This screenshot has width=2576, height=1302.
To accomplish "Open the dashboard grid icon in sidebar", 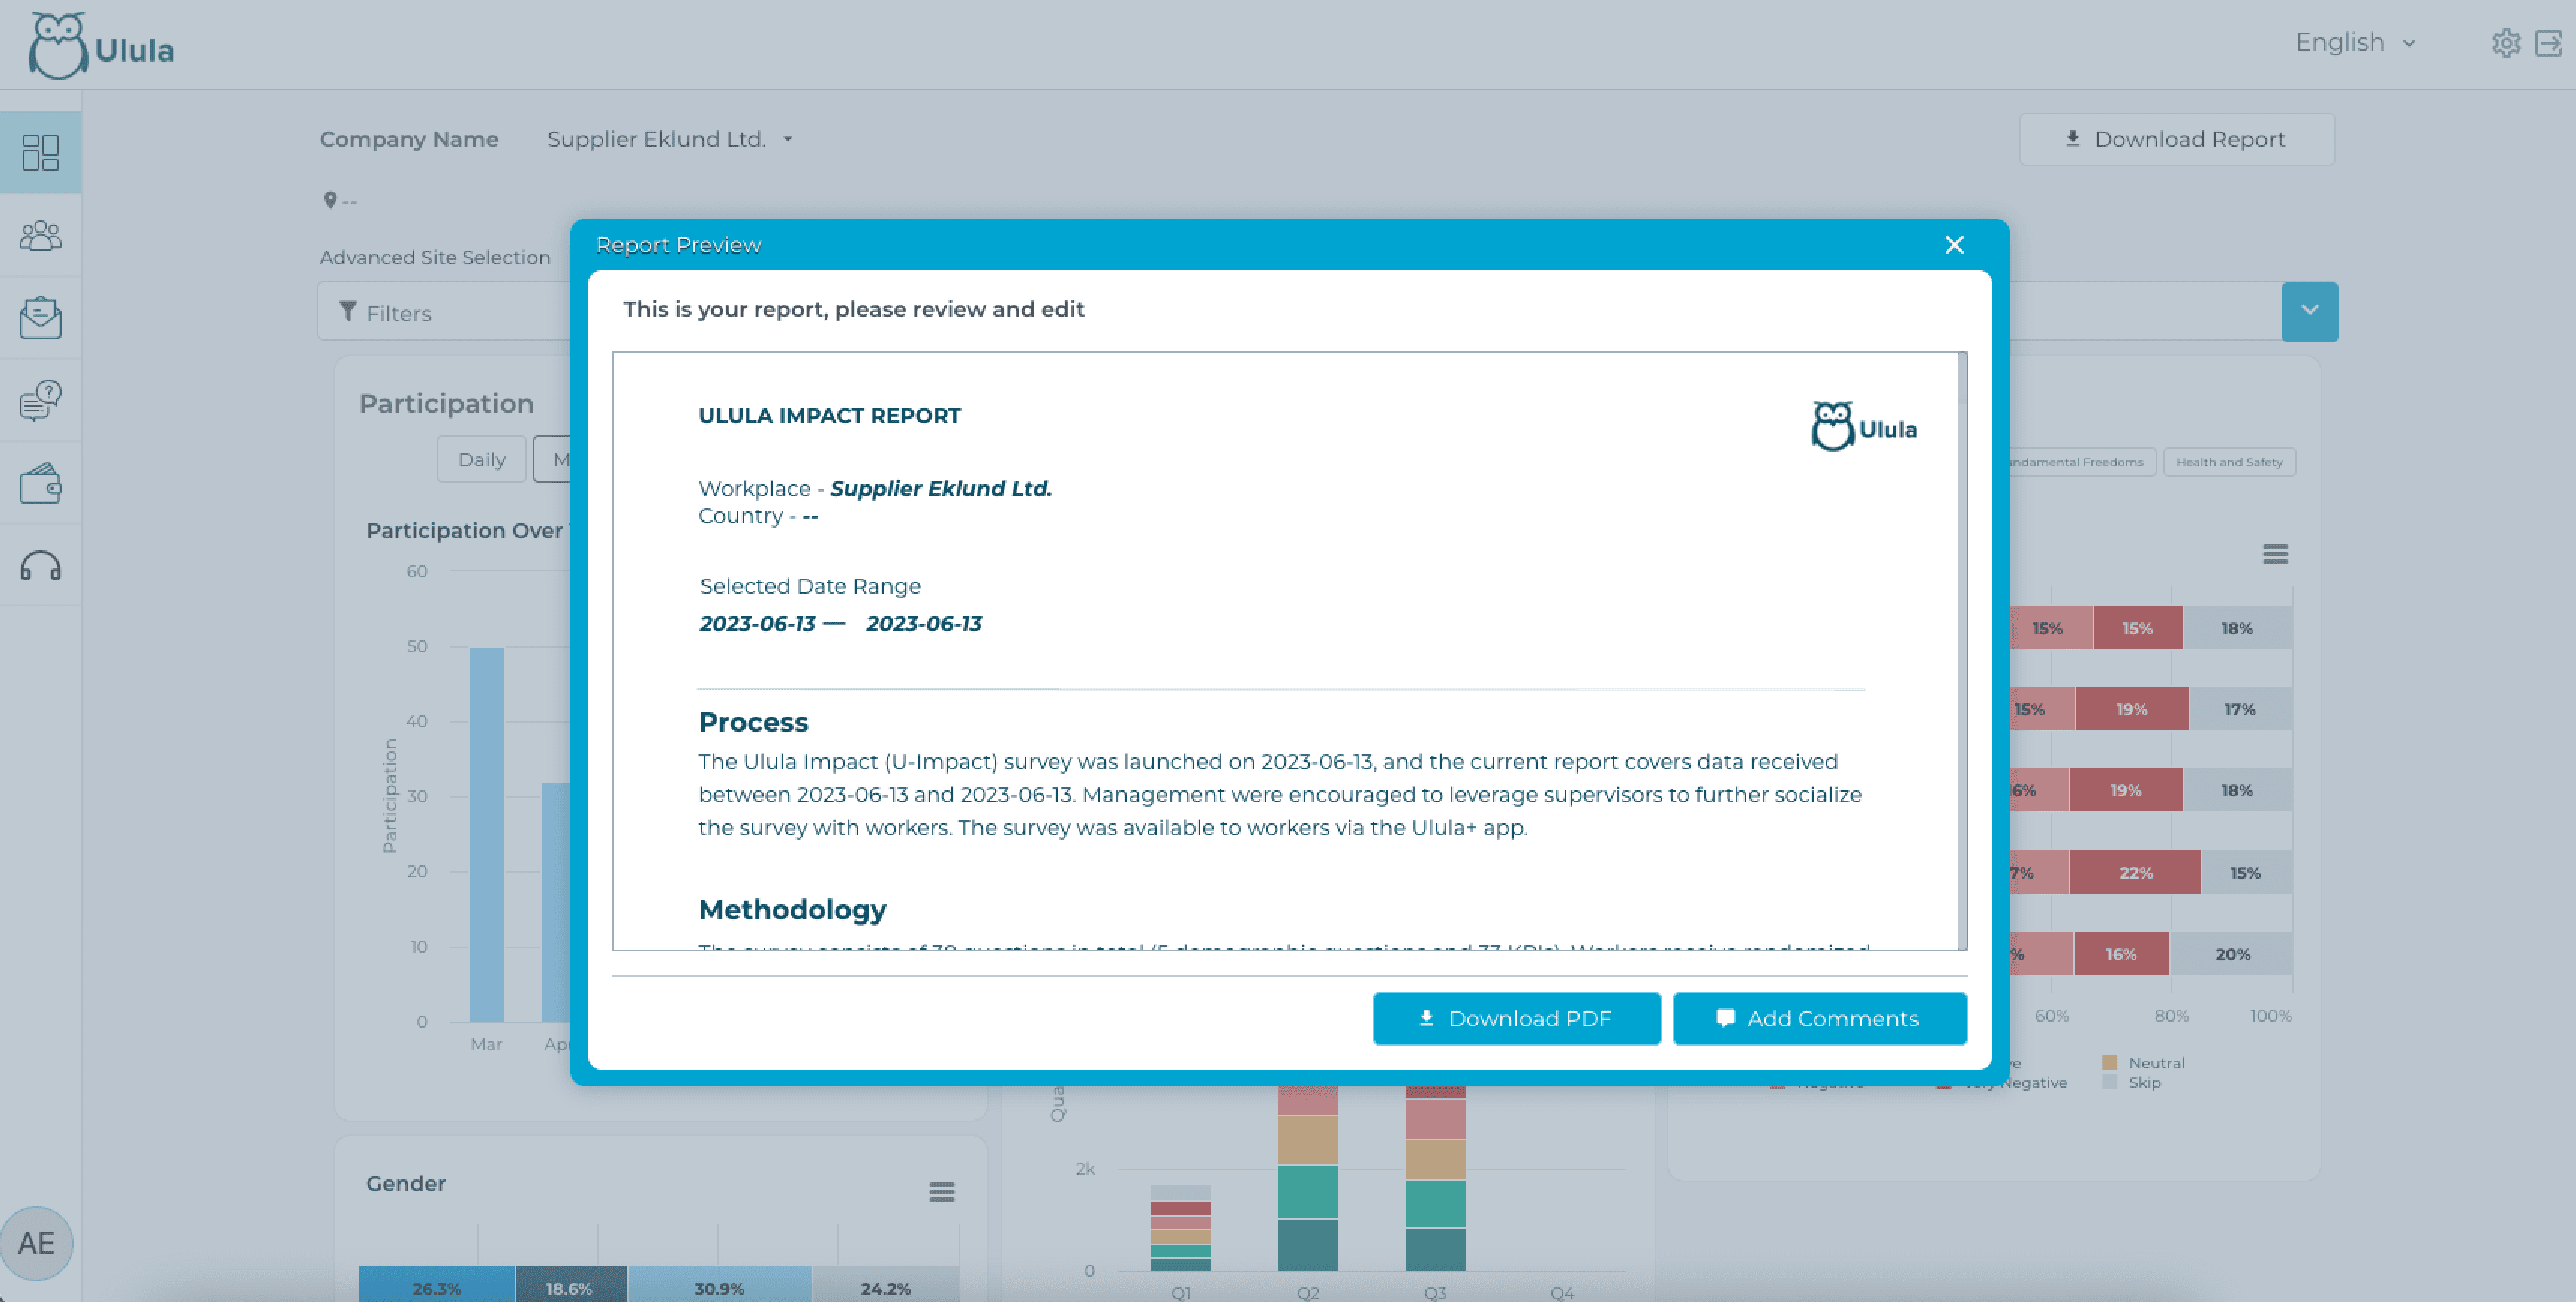I will tap(40, 153).
